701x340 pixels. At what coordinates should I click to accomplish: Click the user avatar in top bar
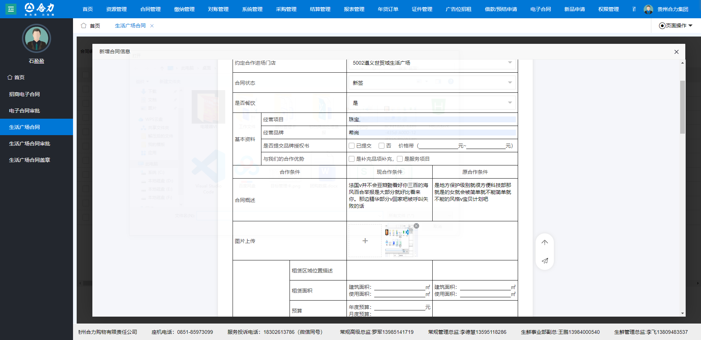click(648, 9)
